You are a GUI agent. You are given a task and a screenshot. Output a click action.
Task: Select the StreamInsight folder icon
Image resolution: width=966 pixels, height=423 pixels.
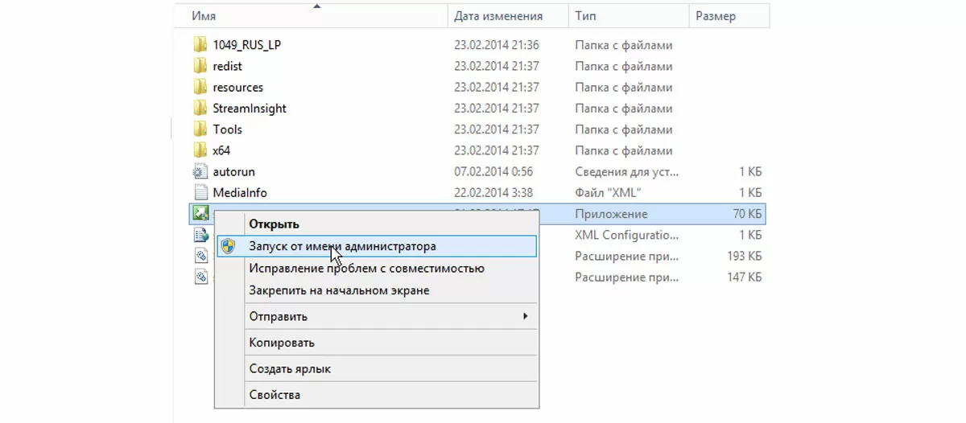(x=200, y=108)
